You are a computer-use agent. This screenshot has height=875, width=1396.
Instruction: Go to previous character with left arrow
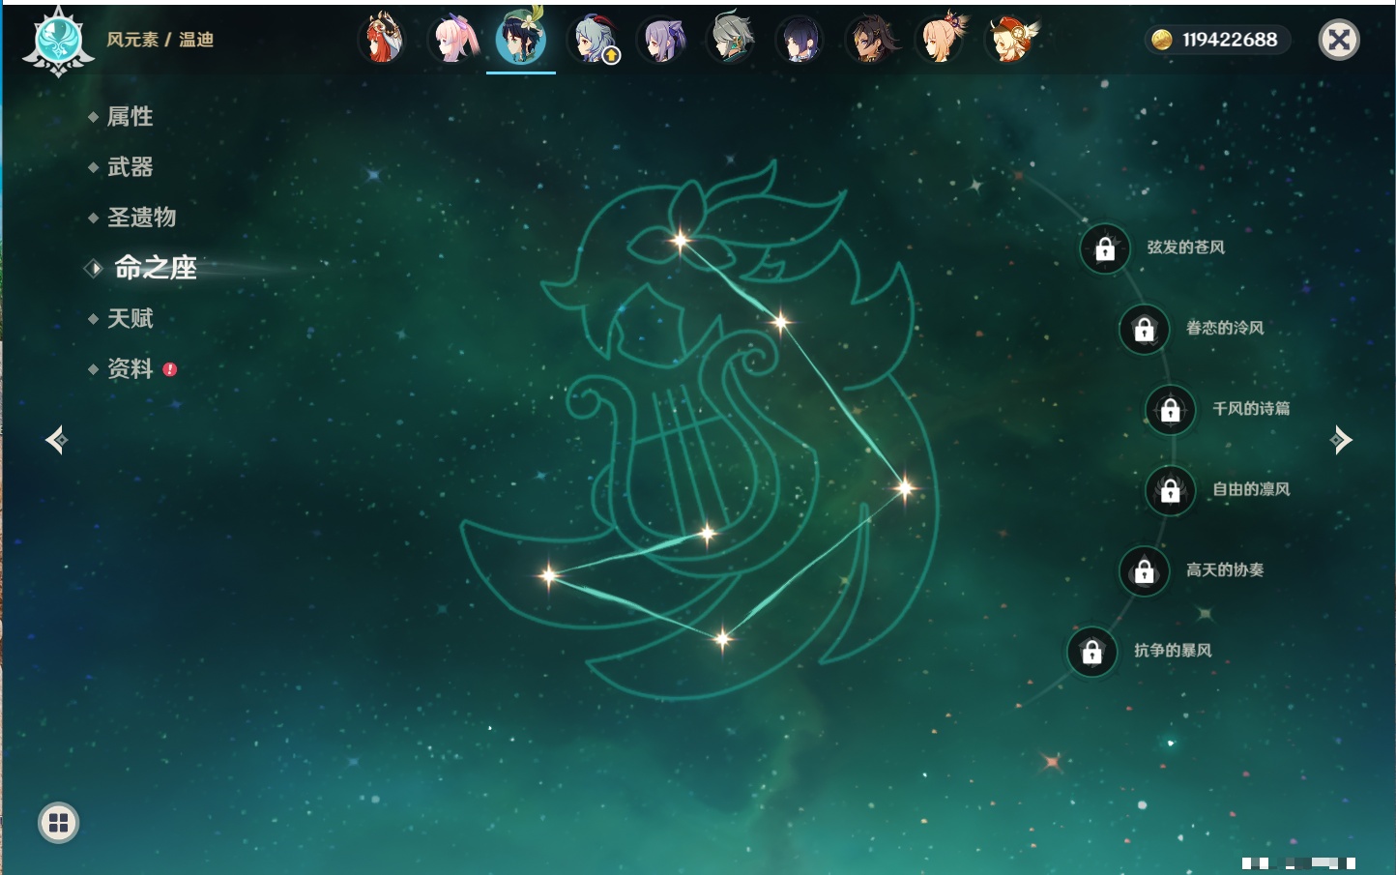coord(57,440)
